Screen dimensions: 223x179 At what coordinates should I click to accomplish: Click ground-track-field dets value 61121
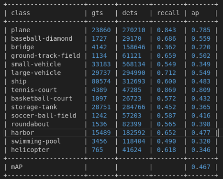132,56
